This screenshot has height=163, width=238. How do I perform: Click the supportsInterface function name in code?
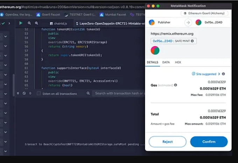click(x=71, y=68)
